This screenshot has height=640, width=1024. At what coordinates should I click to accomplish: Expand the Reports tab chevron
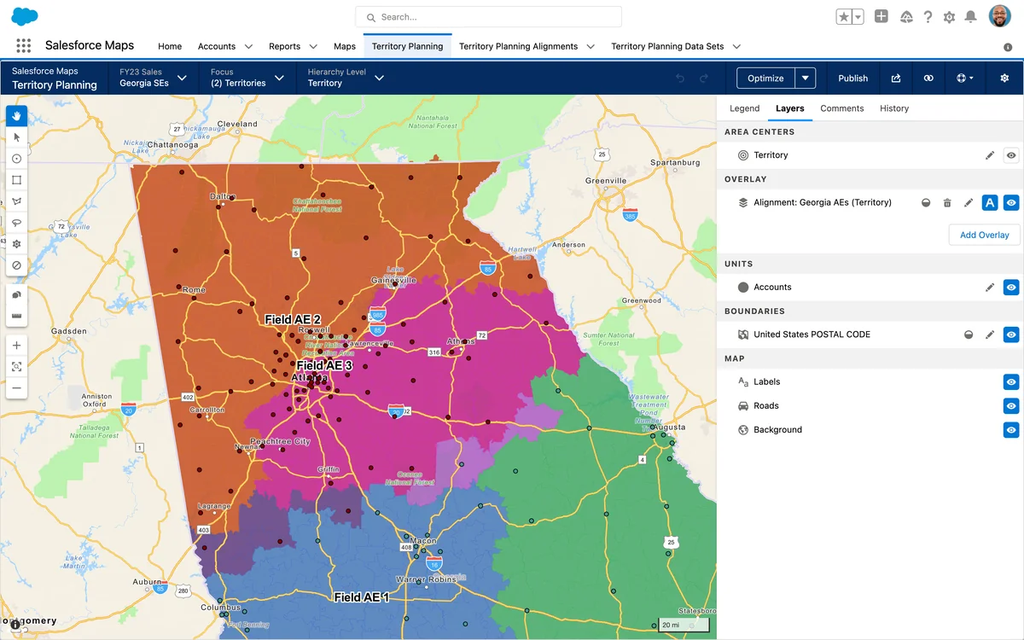tap(313, 47)
